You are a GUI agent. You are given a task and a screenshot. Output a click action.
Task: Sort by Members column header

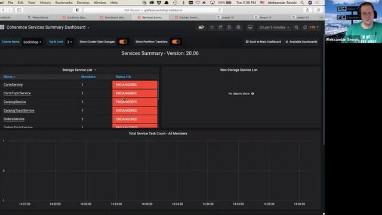(x=88, y=77)
